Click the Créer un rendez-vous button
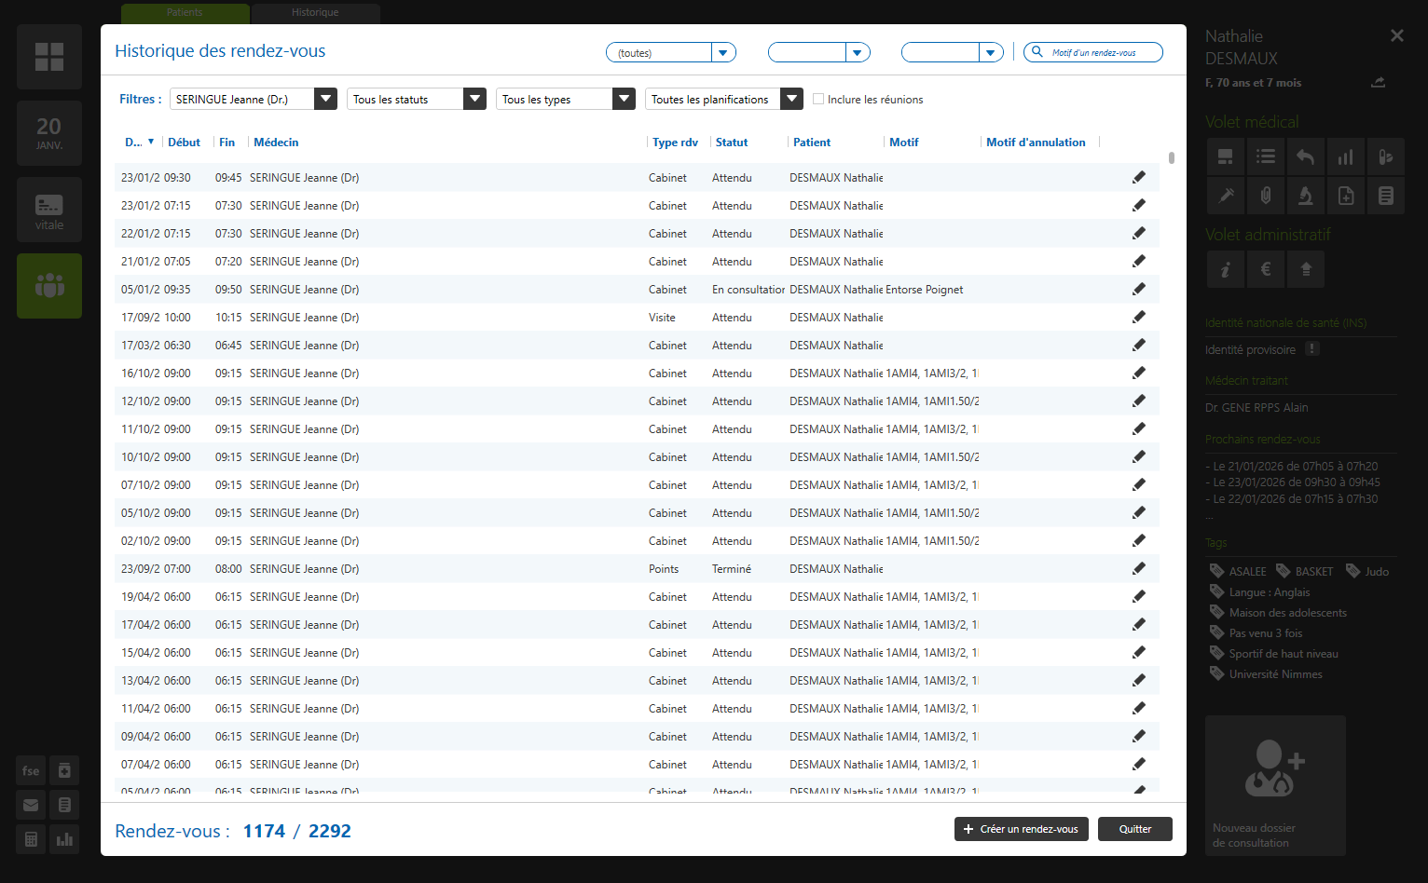Image resolution: width=1428 pixels, height=883 pixels. (x=1021, y=829)
